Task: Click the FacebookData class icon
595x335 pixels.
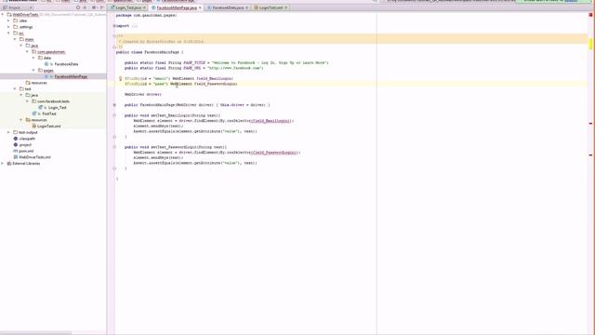Action: tap(46, 64)
